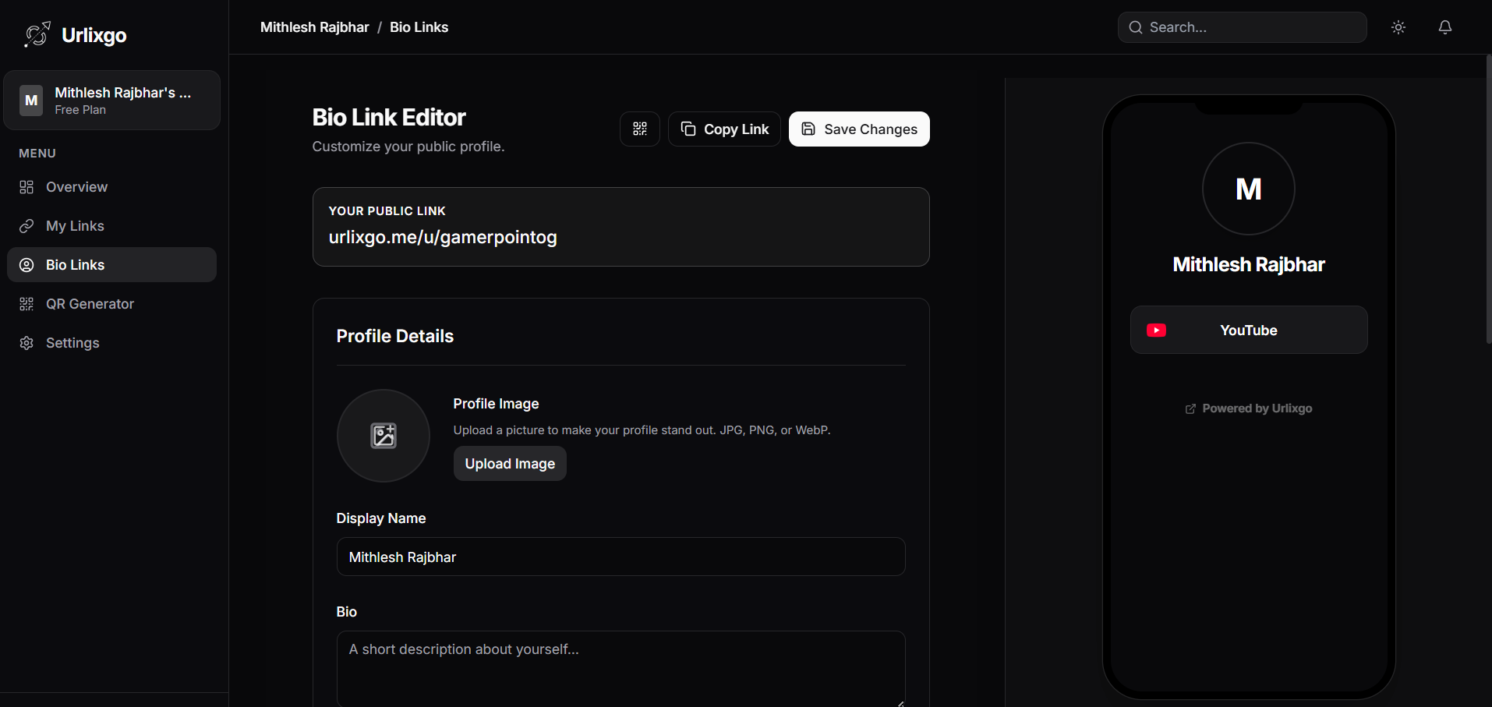
Task: Click the M avatar in phone preview
Action: tap(1249, 189)
